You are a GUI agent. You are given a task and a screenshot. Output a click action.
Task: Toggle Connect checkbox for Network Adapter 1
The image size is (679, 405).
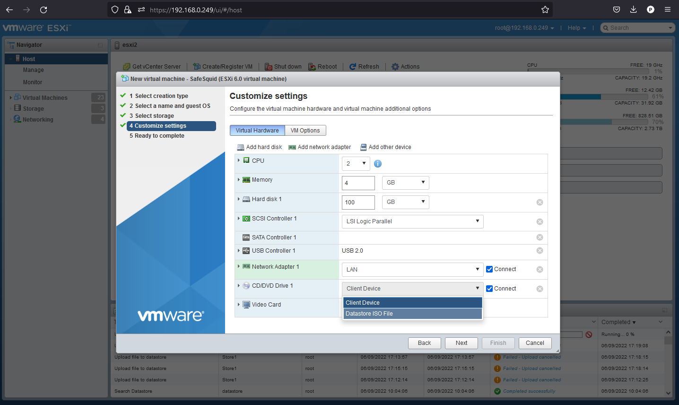[489, 269]
